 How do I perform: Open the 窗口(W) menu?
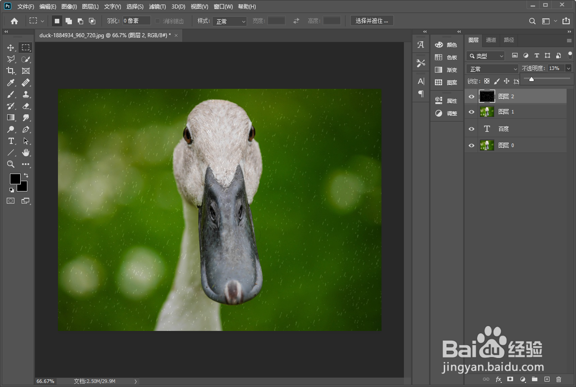(x=223, y=7)
